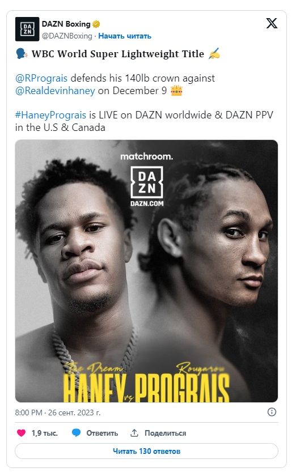This screenshot has width=292, height=472.
Task: Open the #HaneyPrograis hashtag
Action: 50,115
